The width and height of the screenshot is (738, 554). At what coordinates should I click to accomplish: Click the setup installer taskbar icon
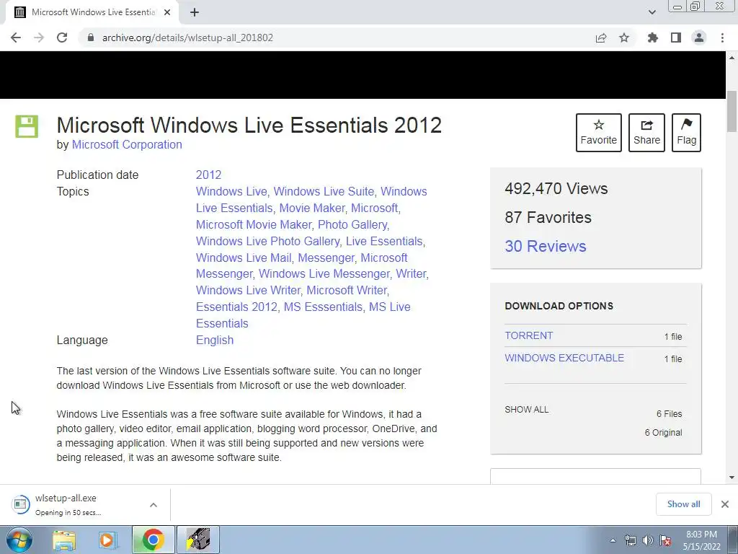click(x=197, y=540)
